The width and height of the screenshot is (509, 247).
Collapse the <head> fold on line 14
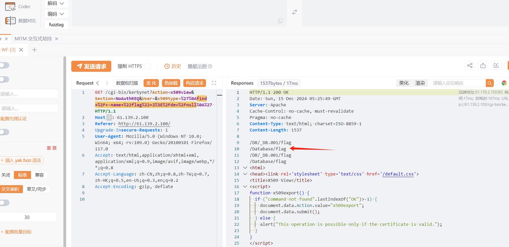tap(245, 174)
